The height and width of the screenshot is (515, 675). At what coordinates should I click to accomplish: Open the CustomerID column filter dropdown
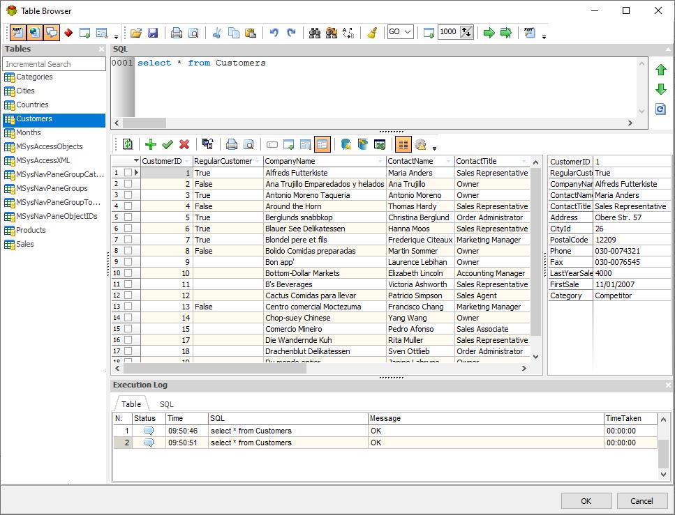coord(187,161)
